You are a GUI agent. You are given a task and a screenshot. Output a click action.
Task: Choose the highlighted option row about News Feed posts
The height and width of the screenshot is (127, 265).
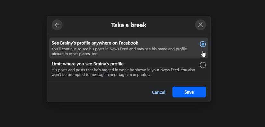point(129,48)
